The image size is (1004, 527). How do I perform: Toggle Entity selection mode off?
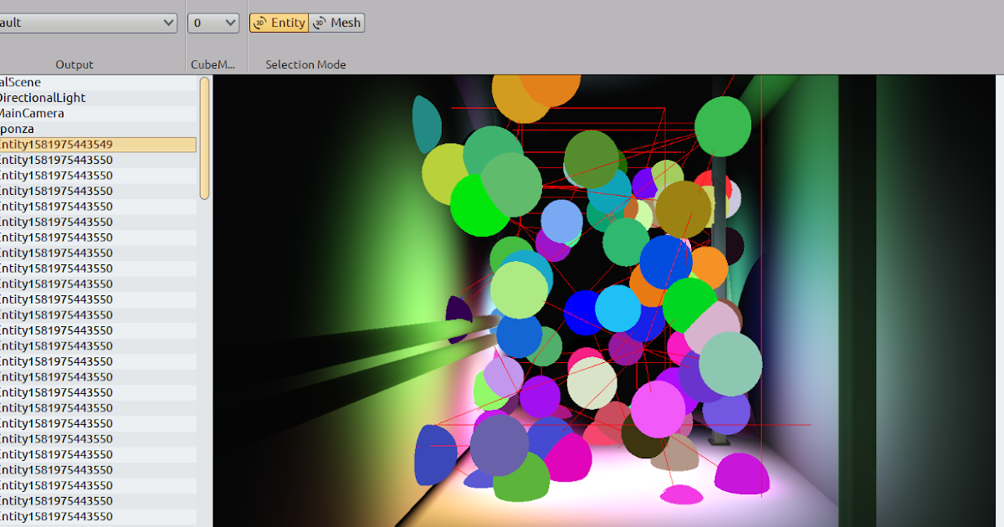click(279, 23)
